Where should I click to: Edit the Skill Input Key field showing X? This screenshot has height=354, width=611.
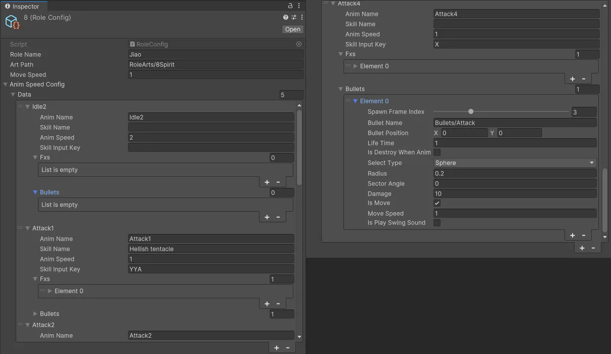pos(516,44)
